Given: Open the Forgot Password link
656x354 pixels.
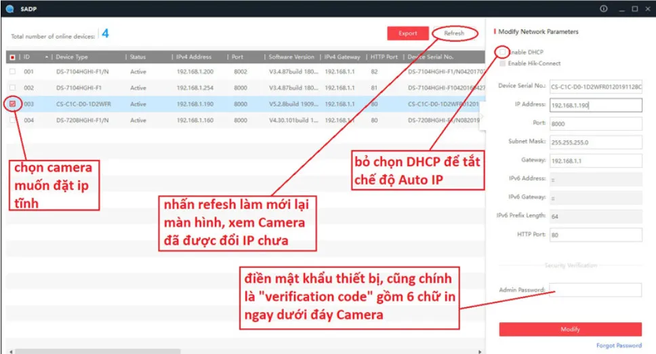Looking at the screenshot, I should click(619, 345).
